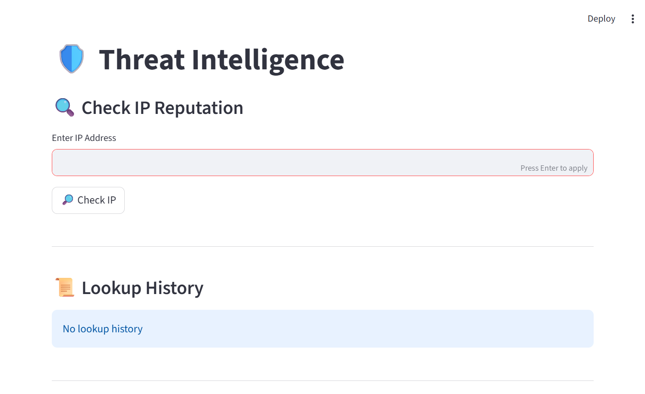
Task: Open the three-dot main menu
Action: (632, 19)
